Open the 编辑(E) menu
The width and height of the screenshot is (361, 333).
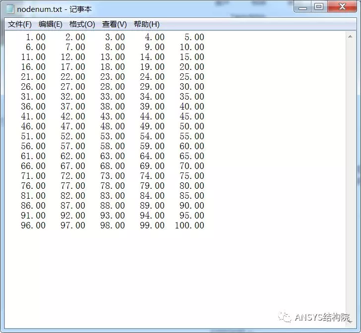(51, 24)
